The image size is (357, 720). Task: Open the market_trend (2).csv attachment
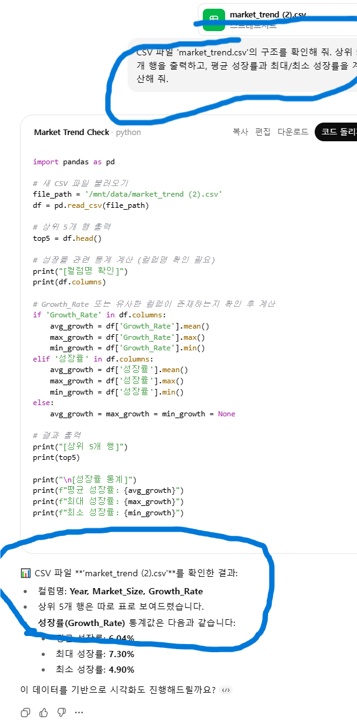click(x=277, y=19)
